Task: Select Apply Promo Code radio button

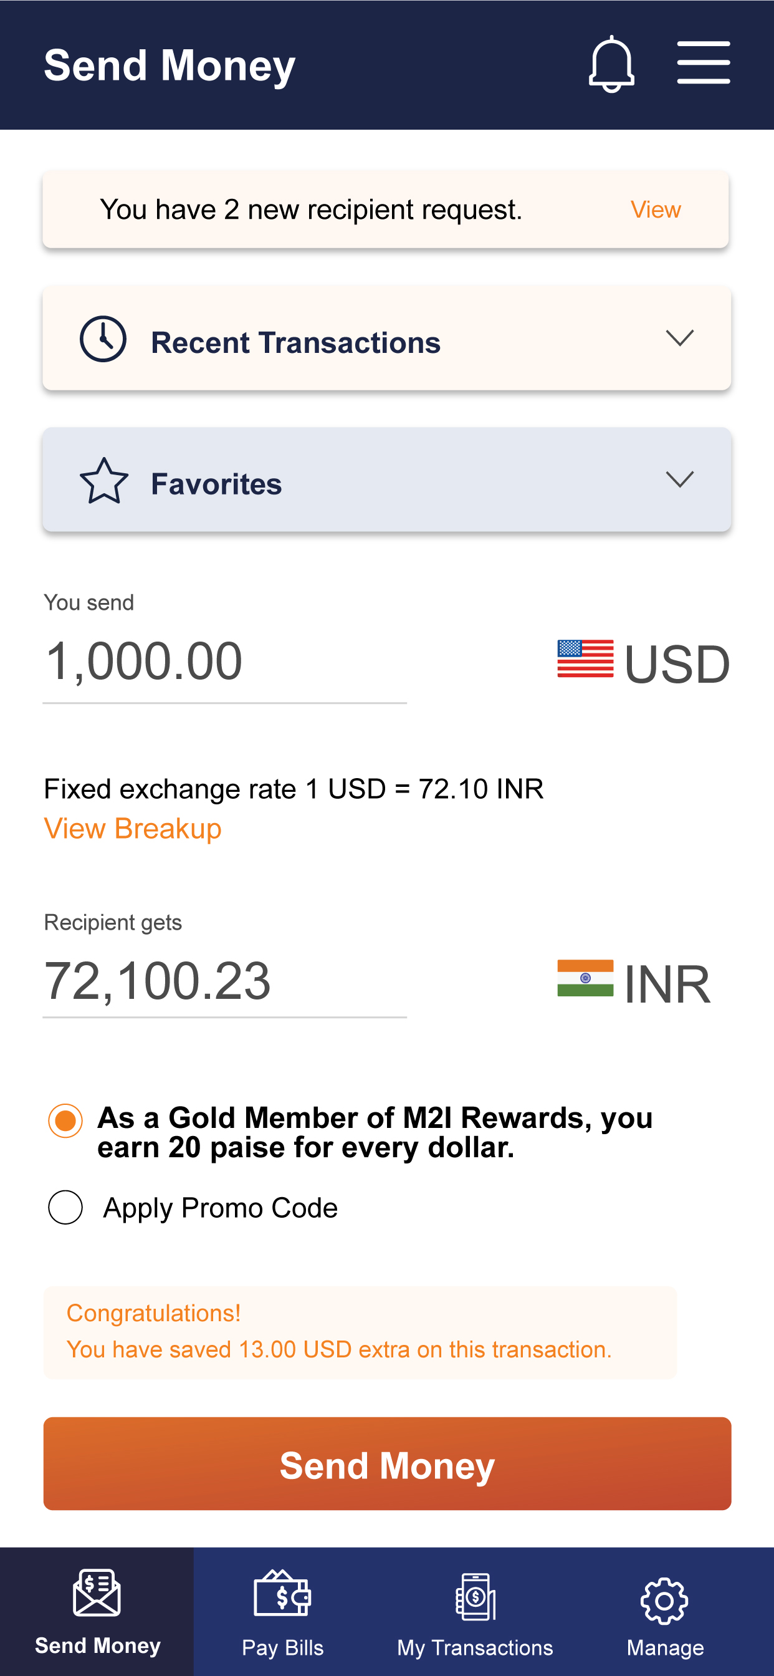Action: coord(65,1208)
